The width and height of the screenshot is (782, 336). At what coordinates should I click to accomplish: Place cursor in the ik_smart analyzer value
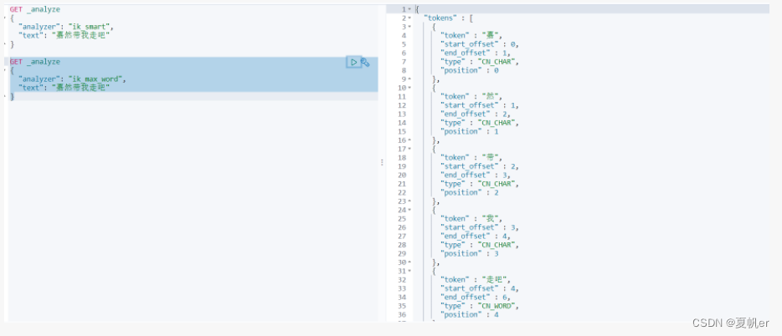(88, 27)
